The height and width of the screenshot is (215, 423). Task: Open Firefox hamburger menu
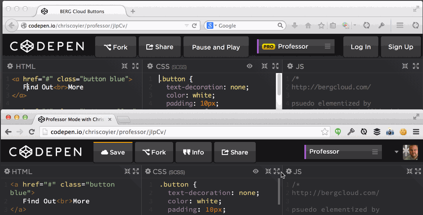pyautogui.click(x=400, y=25)
